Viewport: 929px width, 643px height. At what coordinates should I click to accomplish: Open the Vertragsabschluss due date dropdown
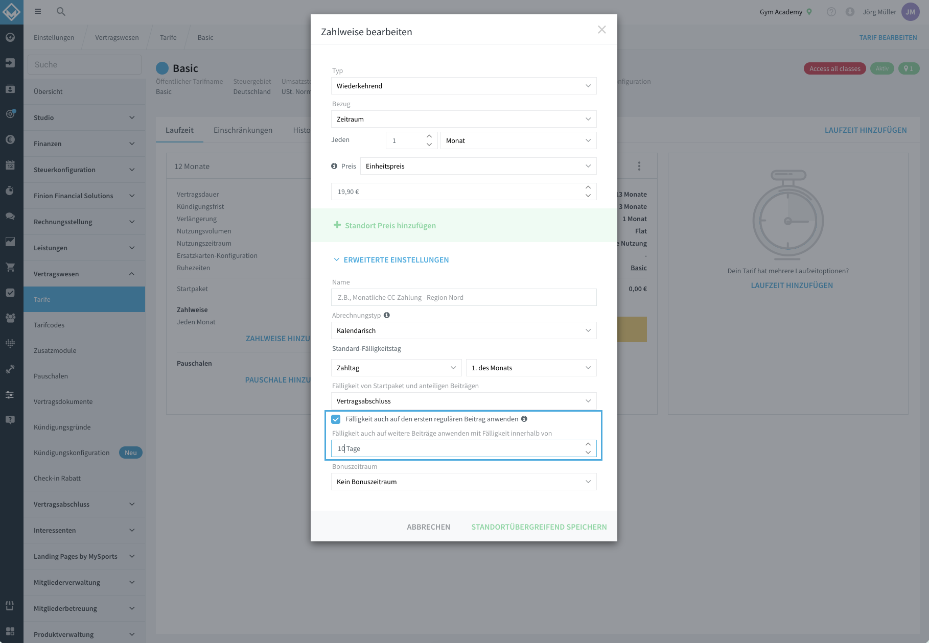coord(464,401)
